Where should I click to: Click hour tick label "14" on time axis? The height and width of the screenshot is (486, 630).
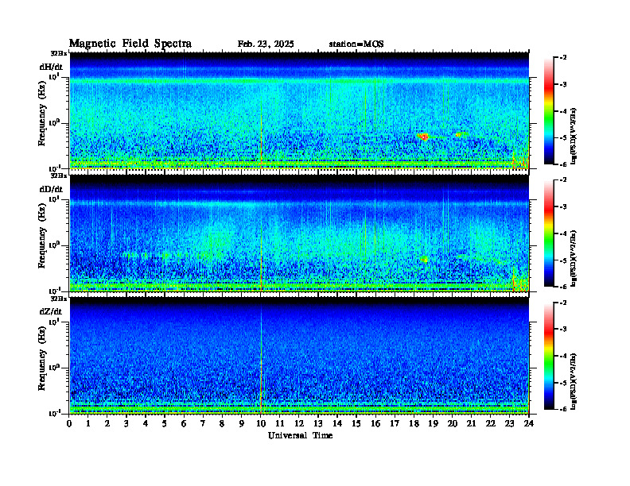click(337, 424)
